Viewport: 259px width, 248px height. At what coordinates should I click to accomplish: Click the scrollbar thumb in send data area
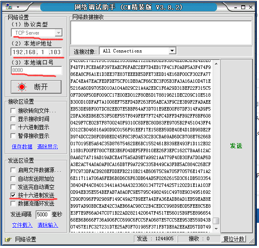[216, 221]
